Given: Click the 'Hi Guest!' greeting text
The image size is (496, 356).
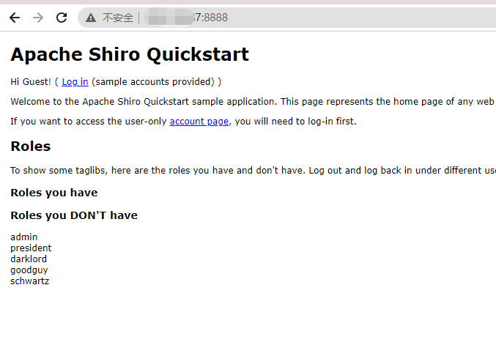Looking at the screenshot, I should (x=31, y=82).
